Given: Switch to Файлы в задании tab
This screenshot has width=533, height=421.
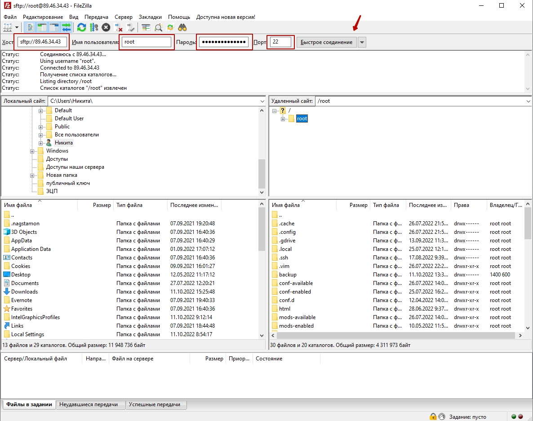Looking at the screenshot, I should pyautogui.click(x=29, y=404).
